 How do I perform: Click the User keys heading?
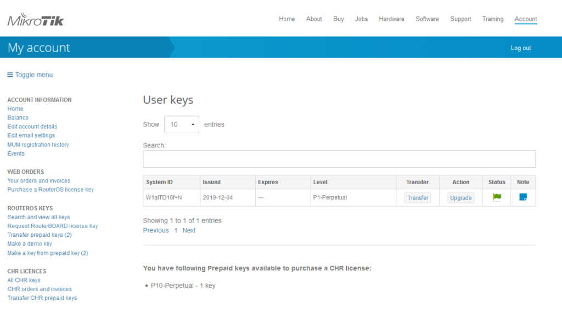(168, 100)
